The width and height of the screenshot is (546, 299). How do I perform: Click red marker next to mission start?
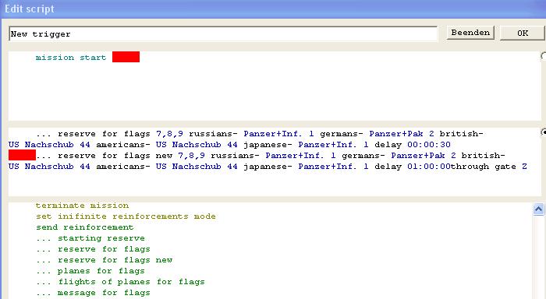pos(126,57)
